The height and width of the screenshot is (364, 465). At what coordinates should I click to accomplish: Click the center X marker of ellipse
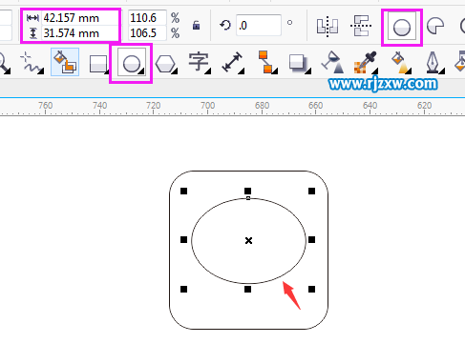tap(248, 240)
